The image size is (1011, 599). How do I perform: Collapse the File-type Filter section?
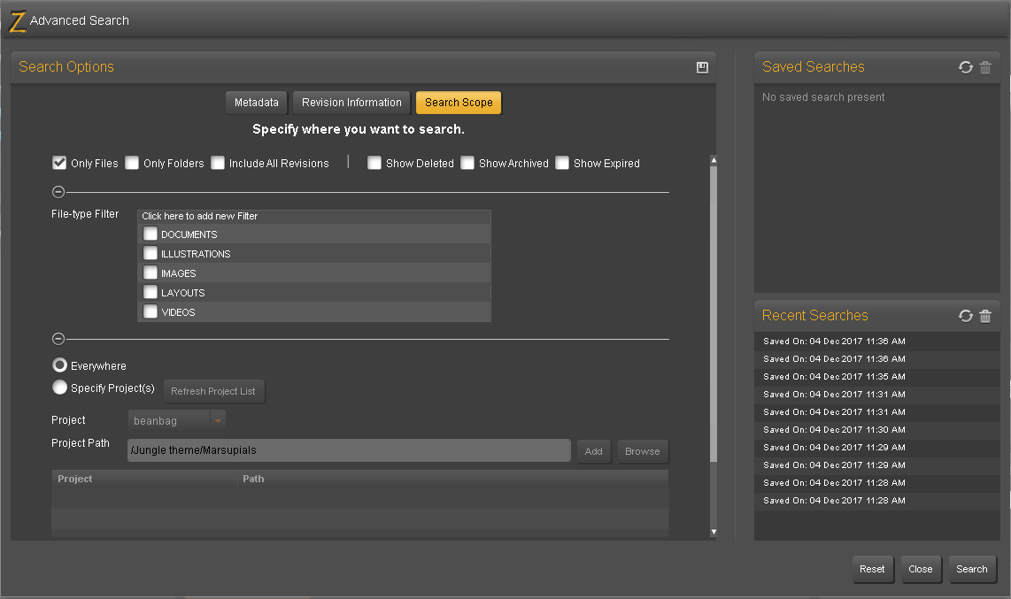58,192
